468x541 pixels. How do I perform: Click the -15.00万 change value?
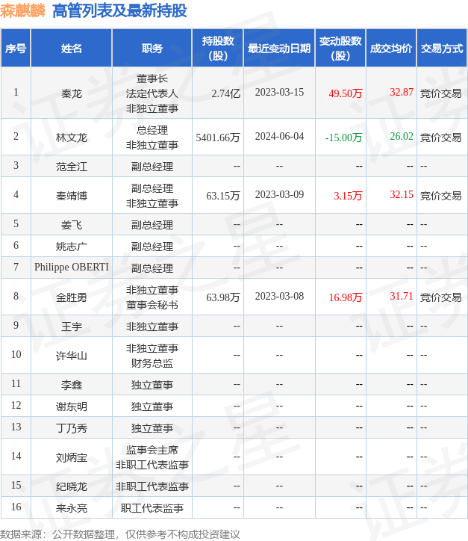click(343, 137)
